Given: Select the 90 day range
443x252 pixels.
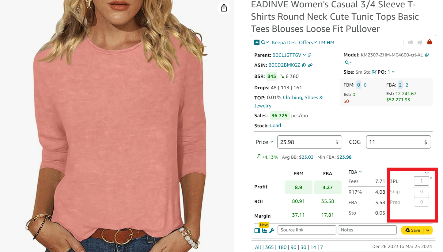Looking at the screenshot, I should 293,247.
